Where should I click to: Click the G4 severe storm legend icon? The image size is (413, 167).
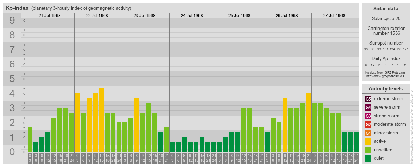point(368,108)
